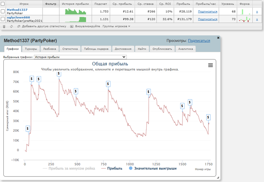264x182 pixels.
Task: Sort by the Игрок column header
Action: point(24,4)
